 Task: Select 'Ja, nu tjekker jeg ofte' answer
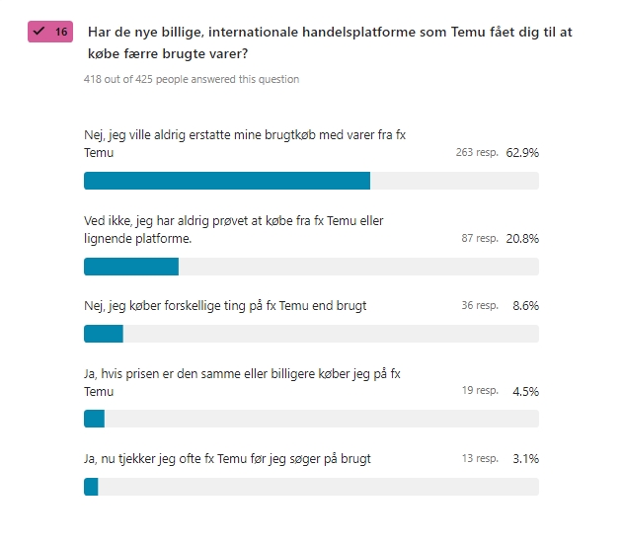[227, 458]
